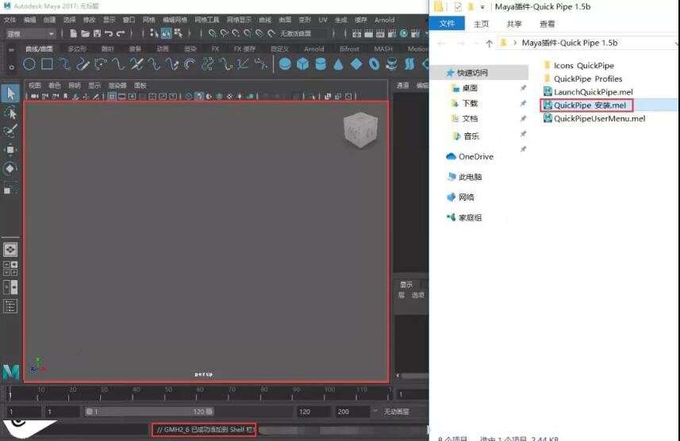This screenshot has height=441, width=680.
Task: Toggle select by hierarchy mode
Action: [x=154, y=33]
